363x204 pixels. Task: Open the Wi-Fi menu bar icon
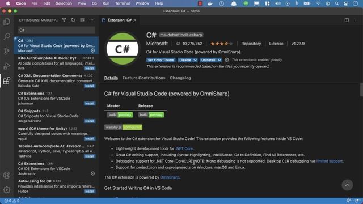tap(318, 3)
